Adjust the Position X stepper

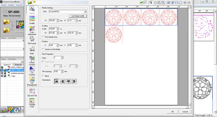tap(58, 45)
